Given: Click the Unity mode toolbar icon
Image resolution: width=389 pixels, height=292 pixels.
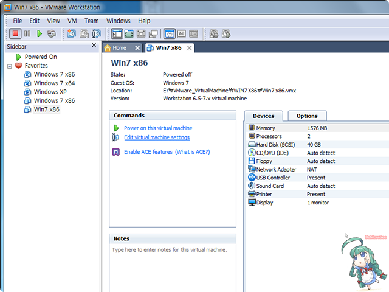Looking at the screenshot, I should [153, 34].
